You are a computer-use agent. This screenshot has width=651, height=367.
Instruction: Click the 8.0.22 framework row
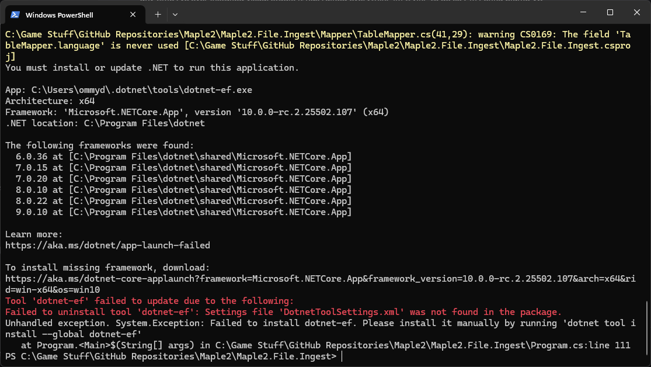(x=183, y=201)
